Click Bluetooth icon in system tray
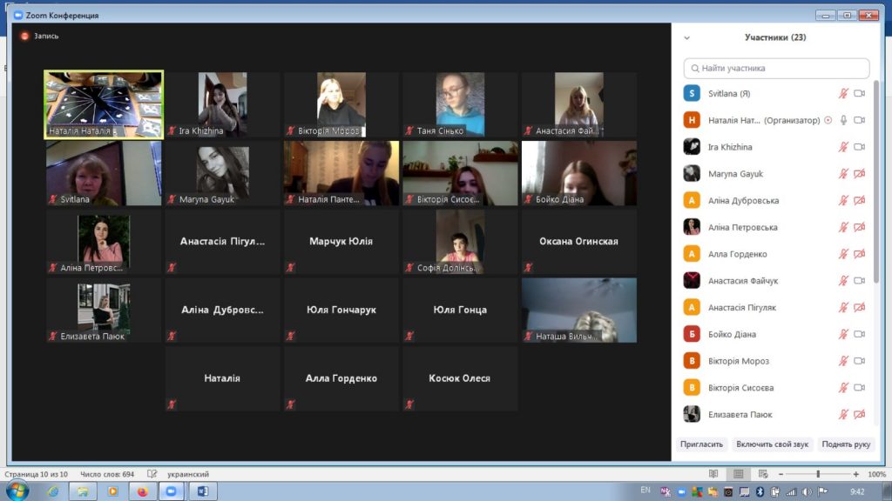This screenshot has width=892, height=501. tap(760, 492)
